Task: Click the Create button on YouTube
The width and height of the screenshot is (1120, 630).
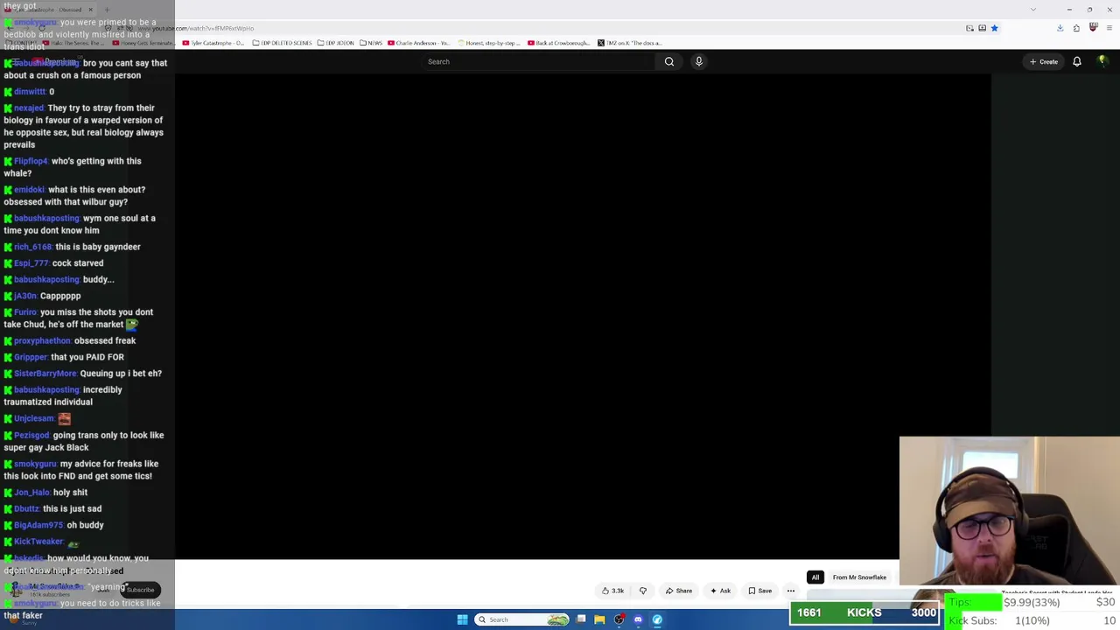Action: 1044,61
